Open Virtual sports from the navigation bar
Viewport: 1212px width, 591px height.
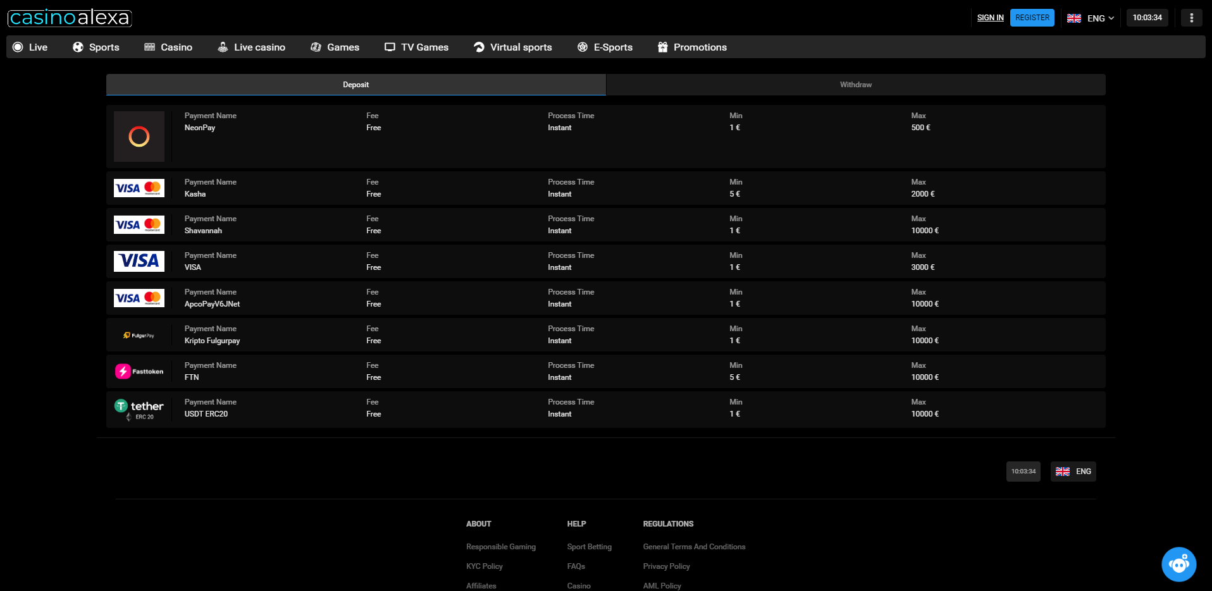(513, 47)
